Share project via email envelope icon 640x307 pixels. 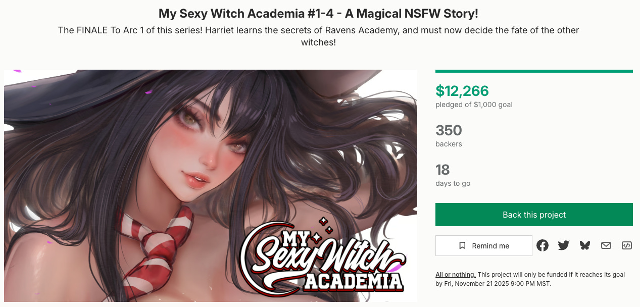(x=606, y=246)
